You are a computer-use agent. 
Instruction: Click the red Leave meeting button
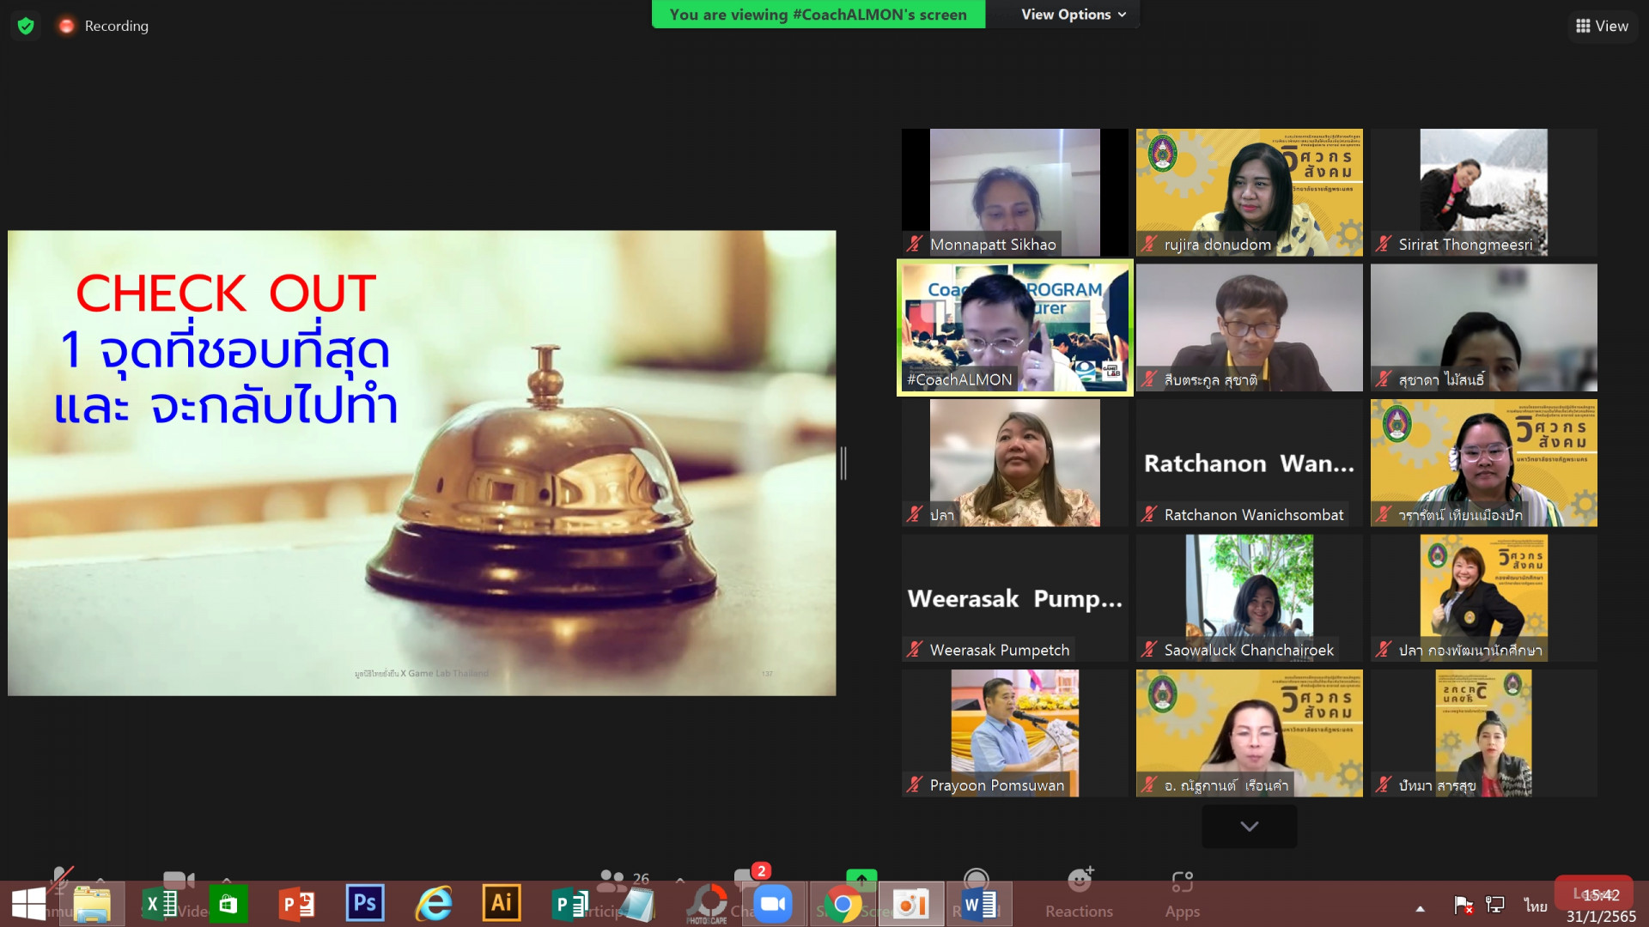(1595, 893)
